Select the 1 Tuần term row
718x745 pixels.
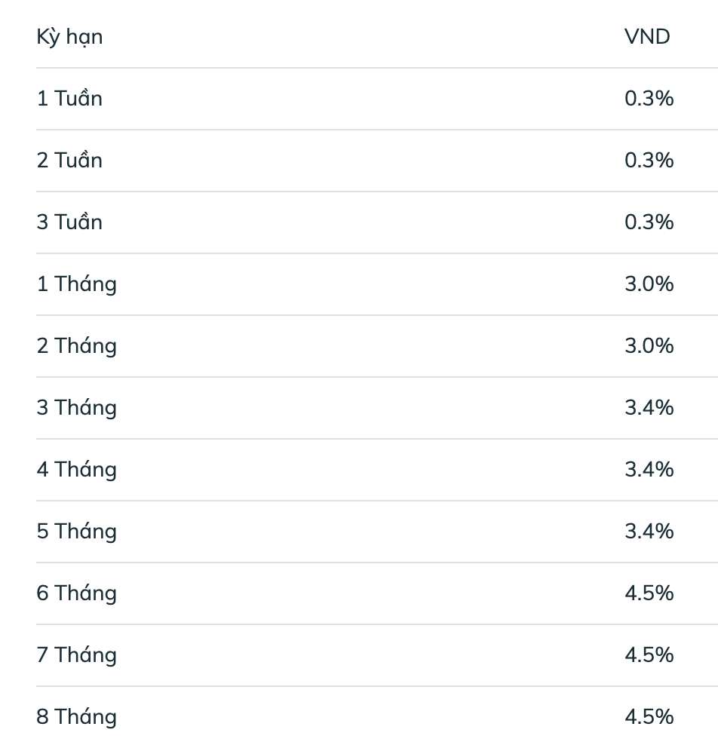pos(69,99)
